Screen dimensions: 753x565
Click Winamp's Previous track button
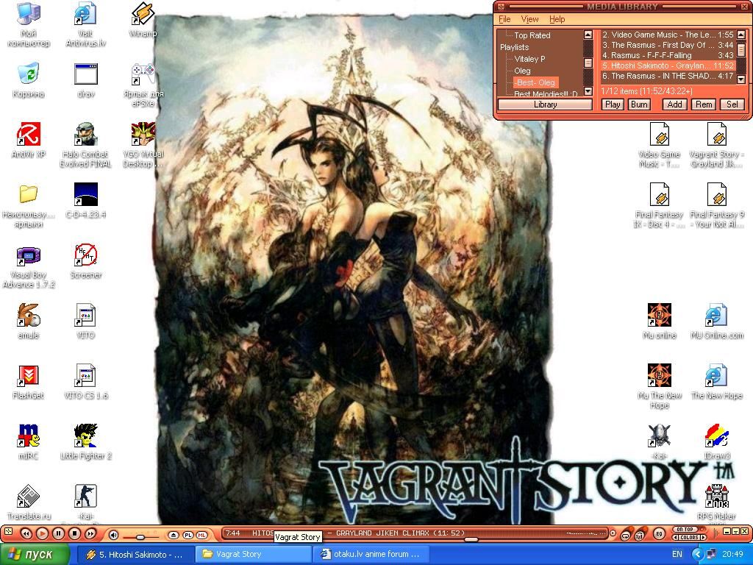(x=26, y=533)
